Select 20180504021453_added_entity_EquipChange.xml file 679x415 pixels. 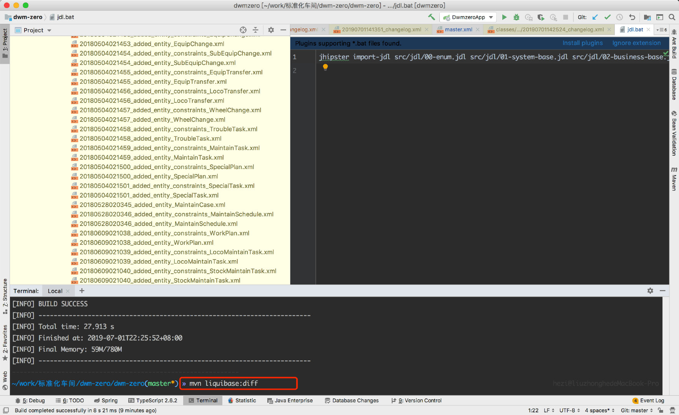coord(152,44)
